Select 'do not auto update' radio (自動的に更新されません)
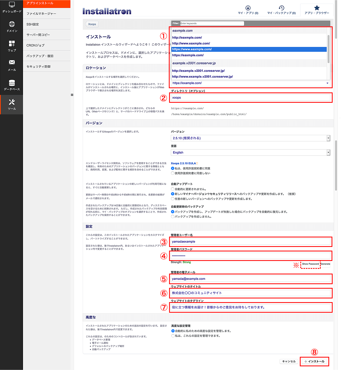Screen dimensions: 344x370 tap(173, 189)
